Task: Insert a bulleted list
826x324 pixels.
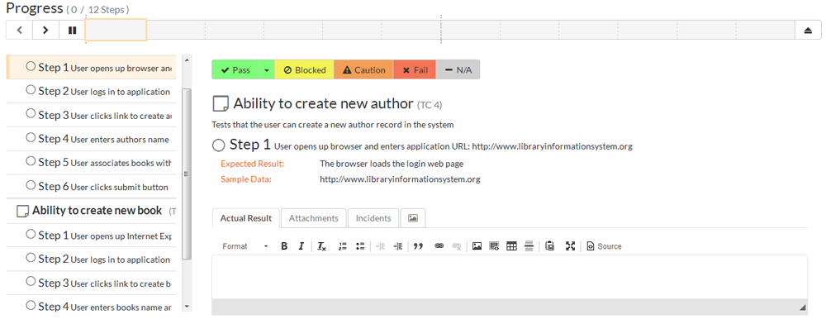Action: 360,246
